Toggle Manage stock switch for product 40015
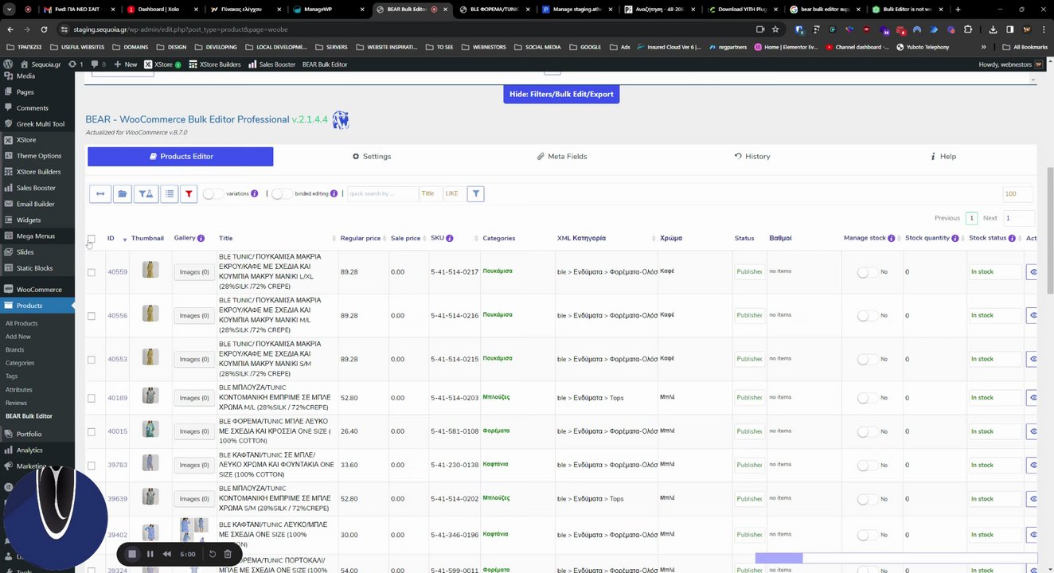Image resolution: width=1054 pixels, height=573 pixels. tap(866, 431)
